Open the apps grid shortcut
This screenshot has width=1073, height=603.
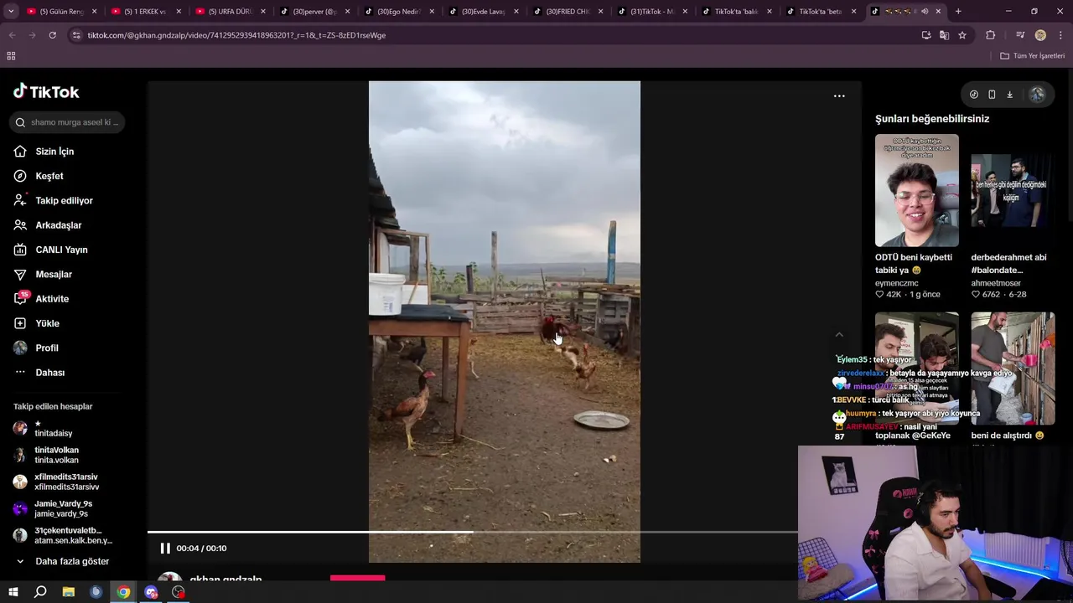11,56
